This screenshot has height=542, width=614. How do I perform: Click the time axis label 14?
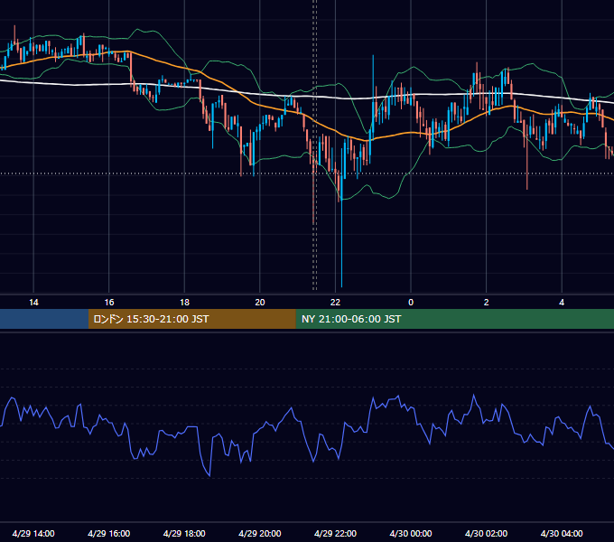(x=33, y=303)
